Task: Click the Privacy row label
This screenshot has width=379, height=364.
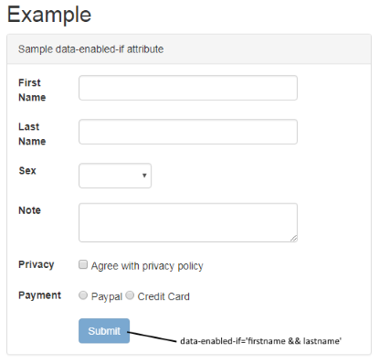Action: click(x=37, y=264)
